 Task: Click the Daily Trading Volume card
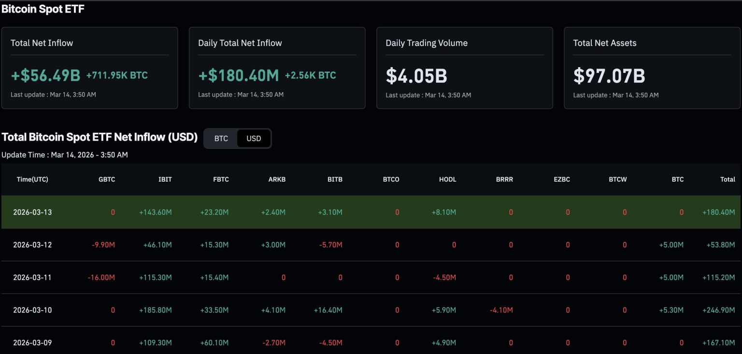coord(464,68)
